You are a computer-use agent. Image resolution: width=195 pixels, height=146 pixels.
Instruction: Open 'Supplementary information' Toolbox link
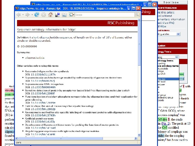click(171, 19)
